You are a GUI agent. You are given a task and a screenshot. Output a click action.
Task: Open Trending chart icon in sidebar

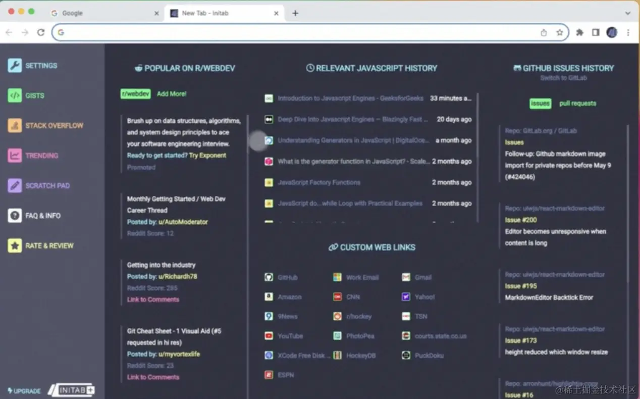[x=15, y=156]
